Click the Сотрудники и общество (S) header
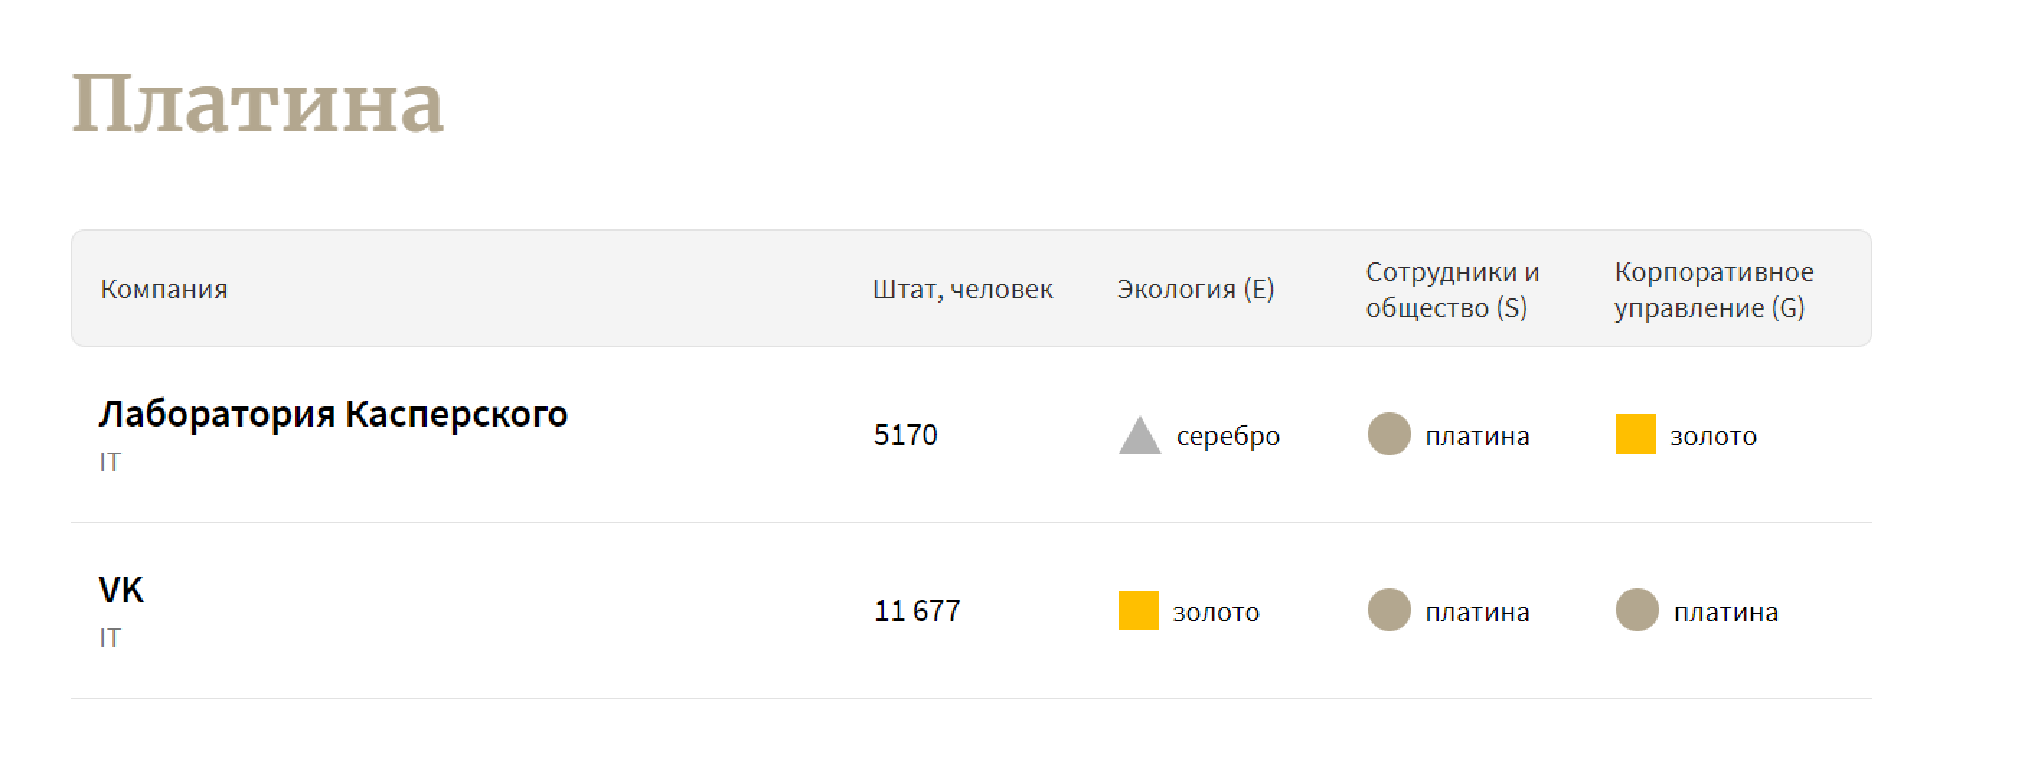The image size is (2018, 774). coord(1452,289)
